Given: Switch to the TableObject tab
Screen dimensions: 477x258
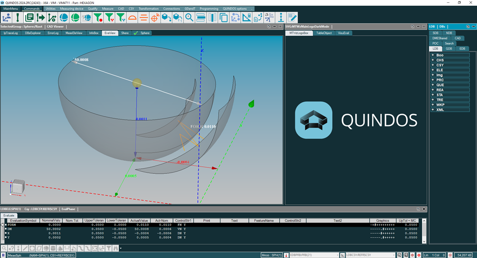Looking at the screenshot, I should (324, 33).
